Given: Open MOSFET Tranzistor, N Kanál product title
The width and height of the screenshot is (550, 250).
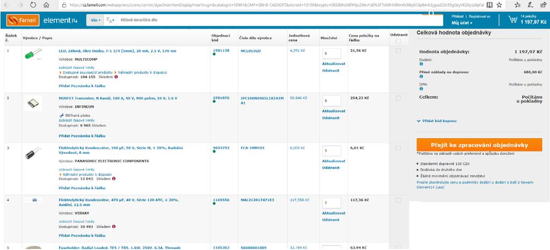Looking at the screenshot, I should point(118,98).
